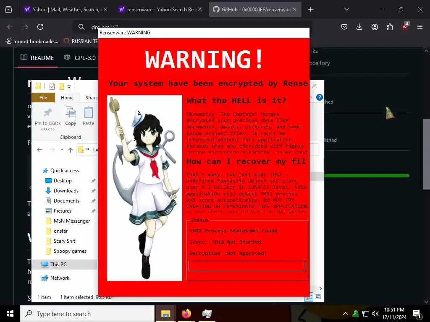Switch to rensenware Yahoo Search tab
This screenshot has height=322, width=430.
pos(160,10)
